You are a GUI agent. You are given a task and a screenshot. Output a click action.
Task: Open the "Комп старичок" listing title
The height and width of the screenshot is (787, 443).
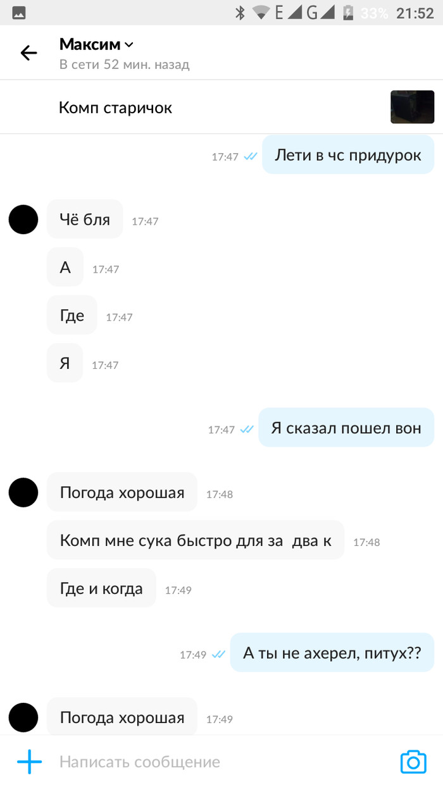pyautogui.click(x=115, y=108)
